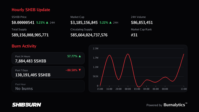199x112 pixels.
Task: Click the 57.77% burn increase percentage
Action: (72, 56)
